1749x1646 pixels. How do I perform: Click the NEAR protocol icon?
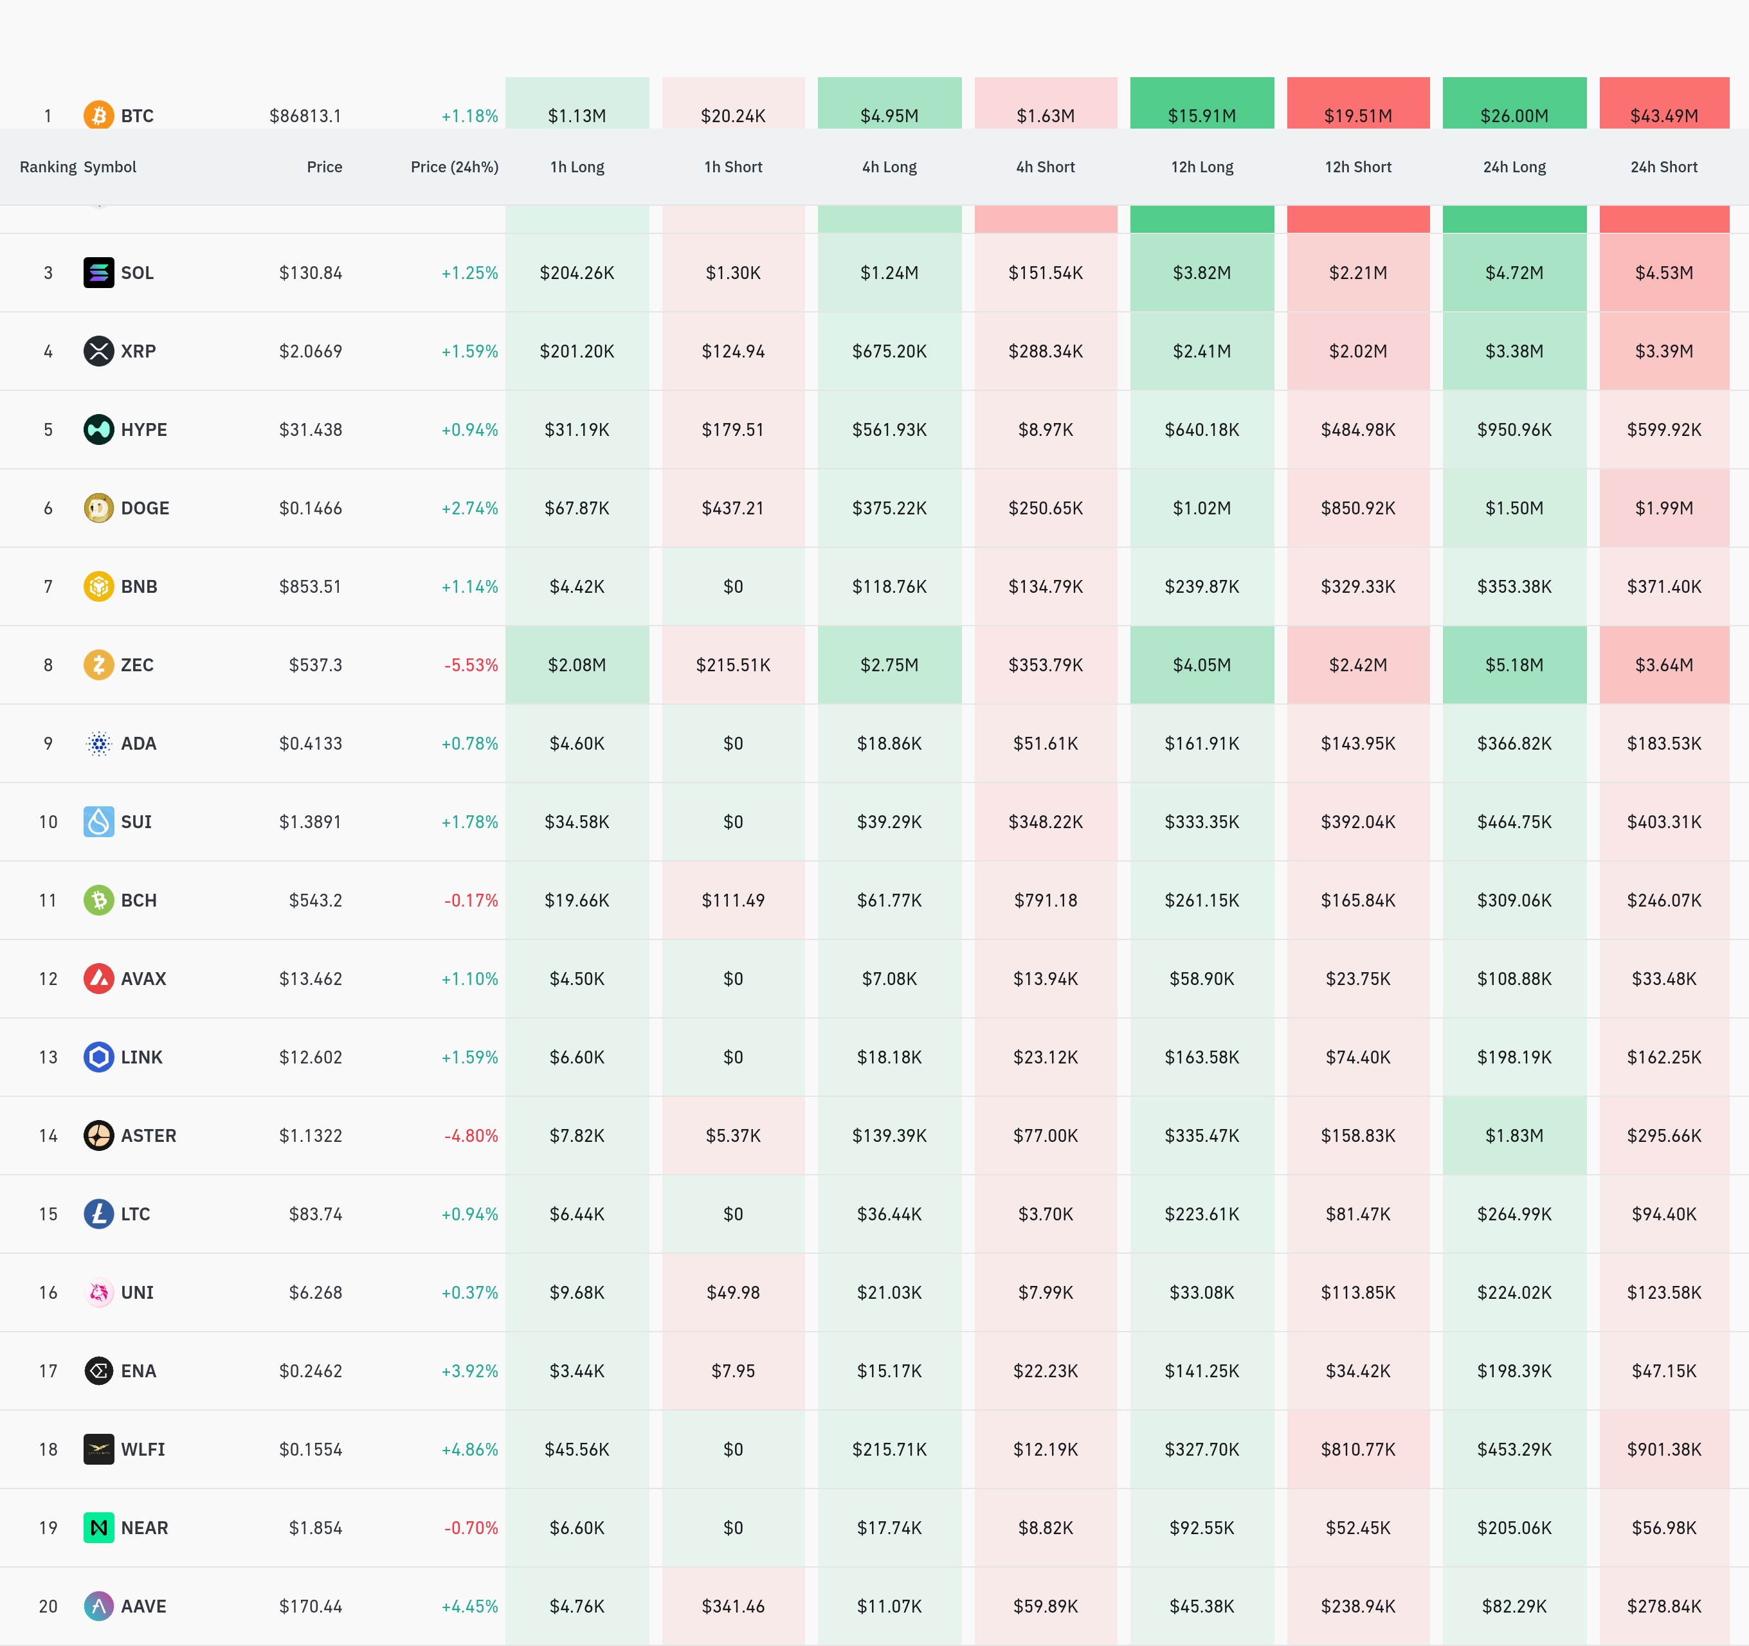[98, 1527]
